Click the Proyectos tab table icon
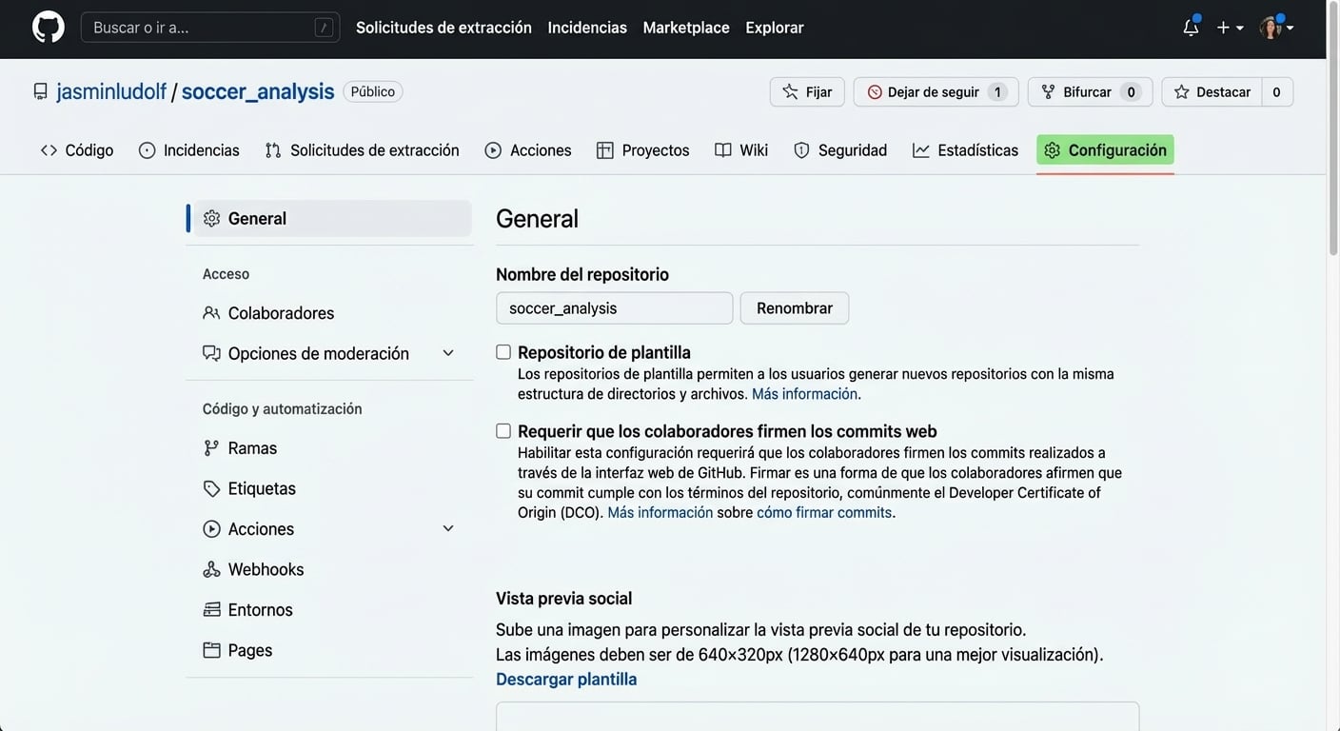This screenshot has height=731, width=1340. [604, 150]
